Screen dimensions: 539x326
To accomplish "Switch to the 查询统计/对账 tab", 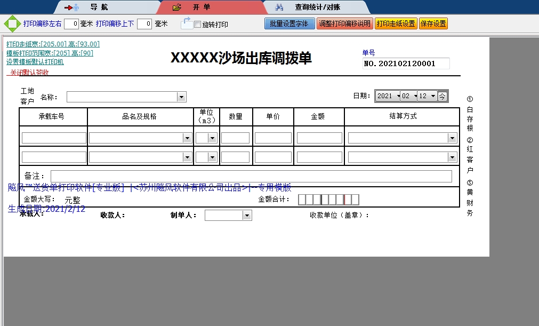I will point(317,7).
